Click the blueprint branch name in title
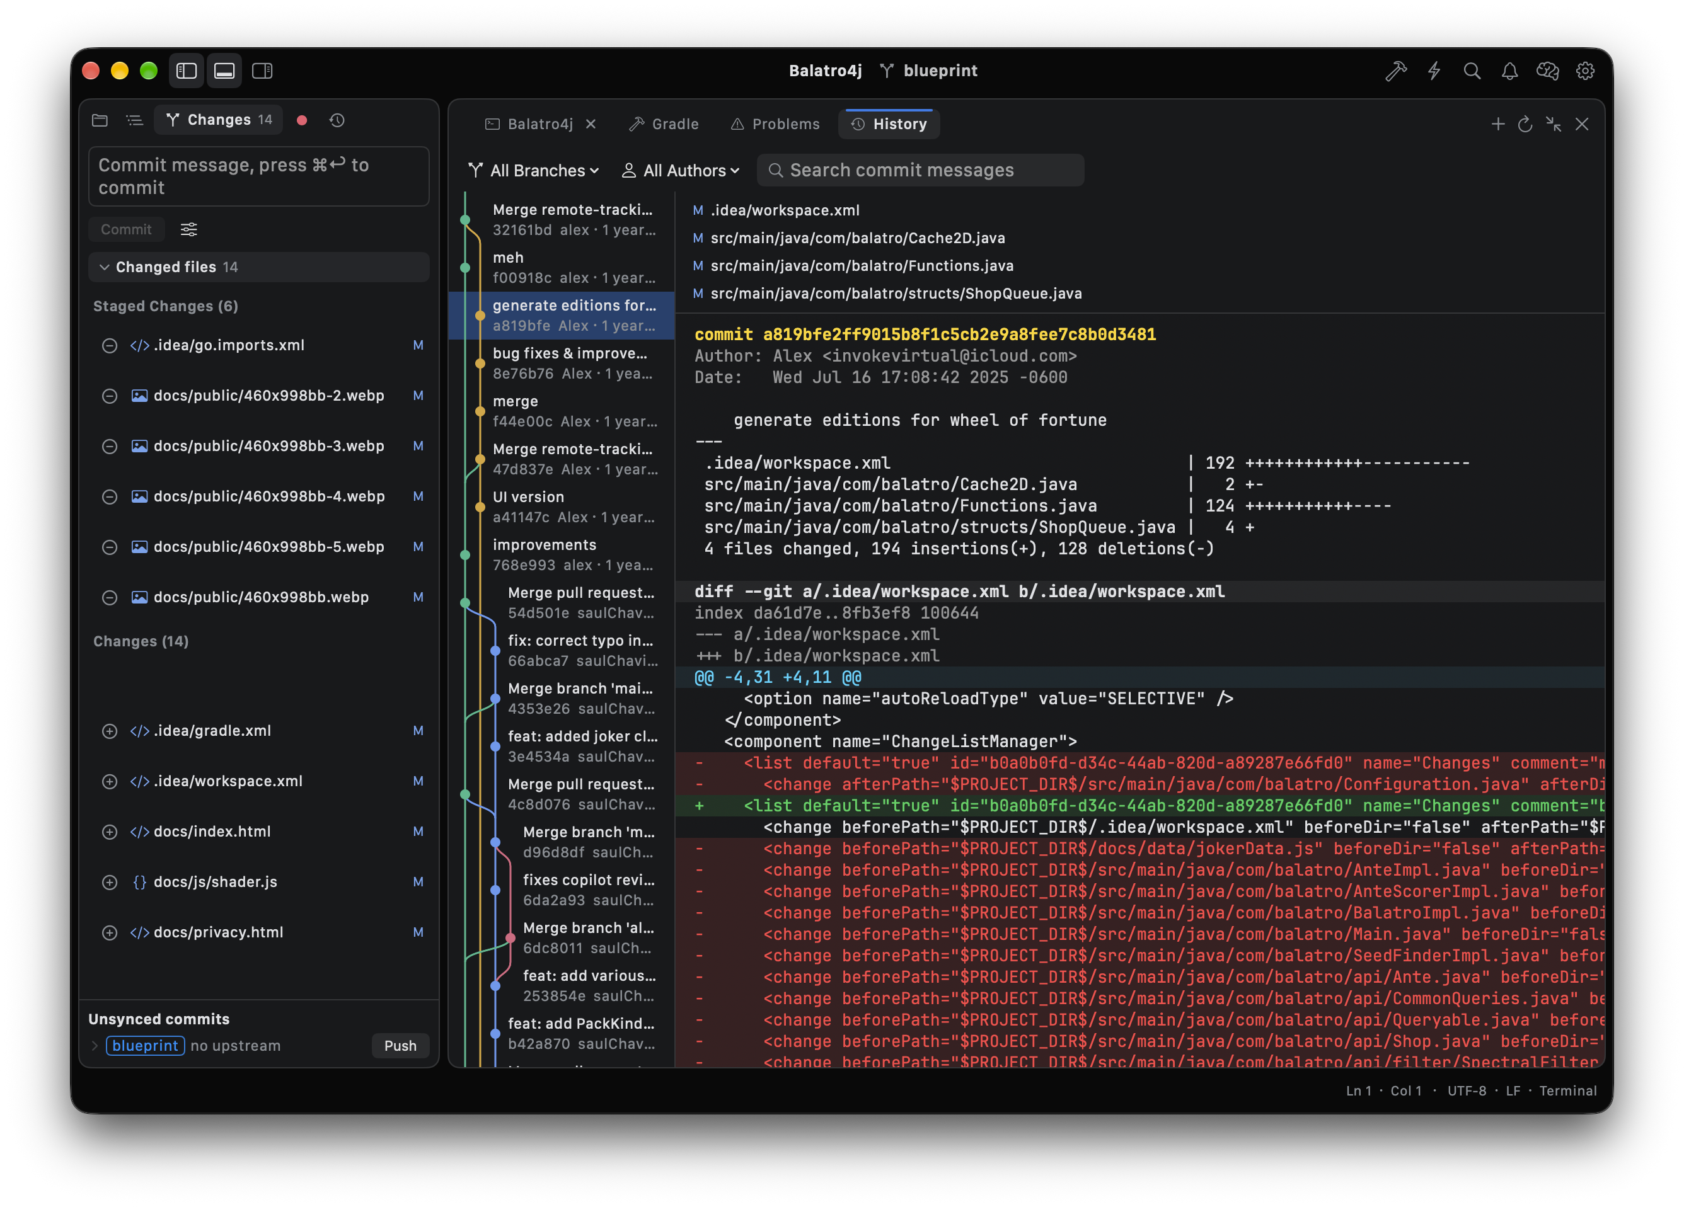Screen dimensions: 1684x1207 pyautogui.click(x=940, y=71)
